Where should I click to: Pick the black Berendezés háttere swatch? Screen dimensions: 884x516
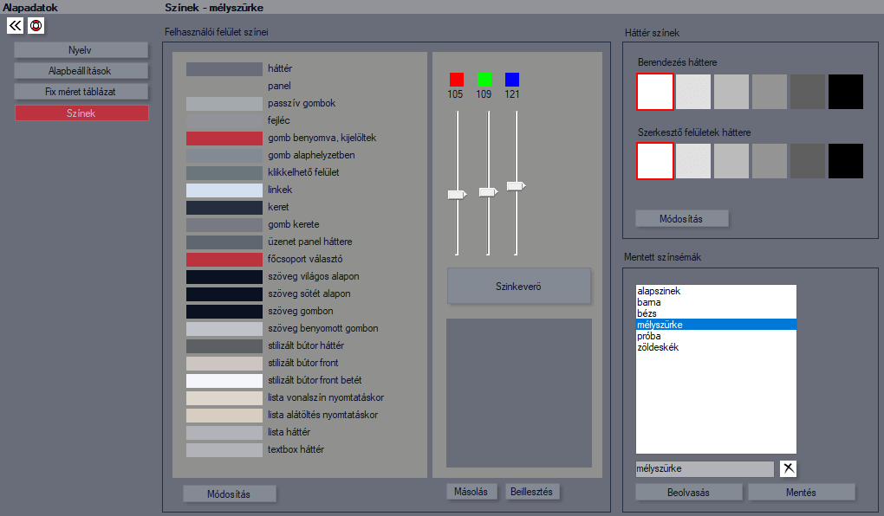tap(846, 92)
